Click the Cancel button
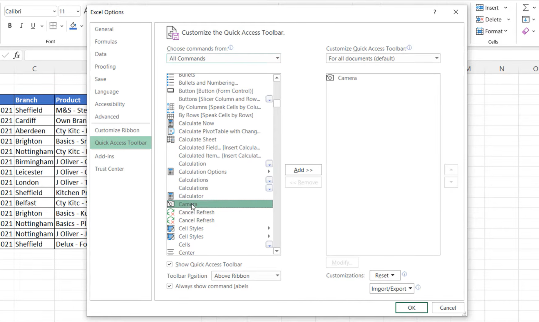 tap(448, 308)
